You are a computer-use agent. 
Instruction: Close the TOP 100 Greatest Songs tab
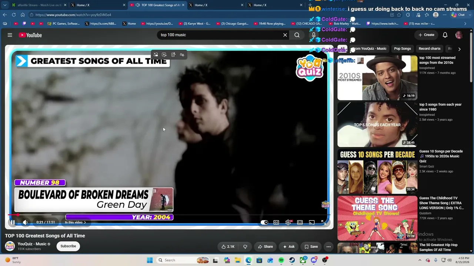(x=183, y=5)
